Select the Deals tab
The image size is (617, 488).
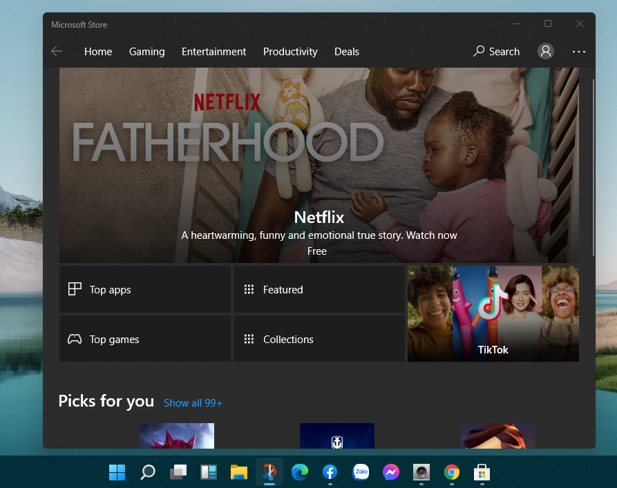click(x=347, y=52)
